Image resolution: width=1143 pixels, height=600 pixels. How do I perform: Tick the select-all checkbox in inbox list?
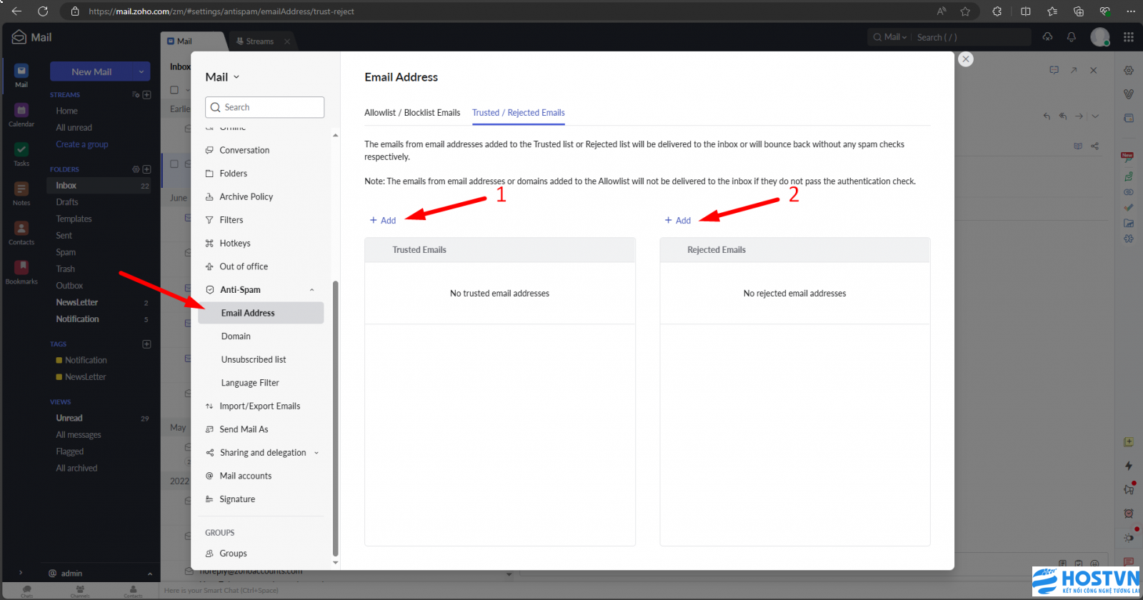pos(174,90)
